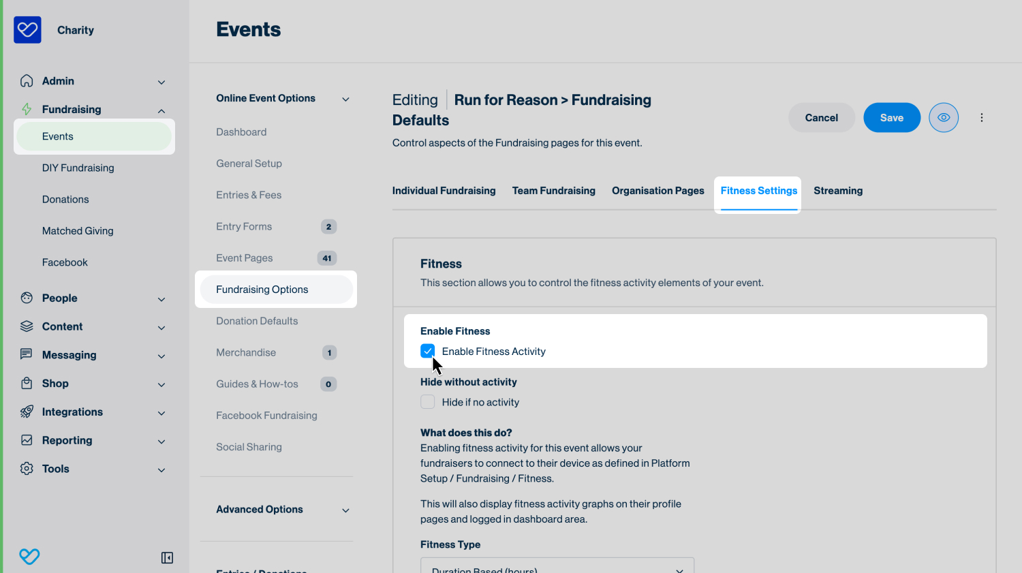Check the Hide if no activity checkbox

click(x=428, y=402)
